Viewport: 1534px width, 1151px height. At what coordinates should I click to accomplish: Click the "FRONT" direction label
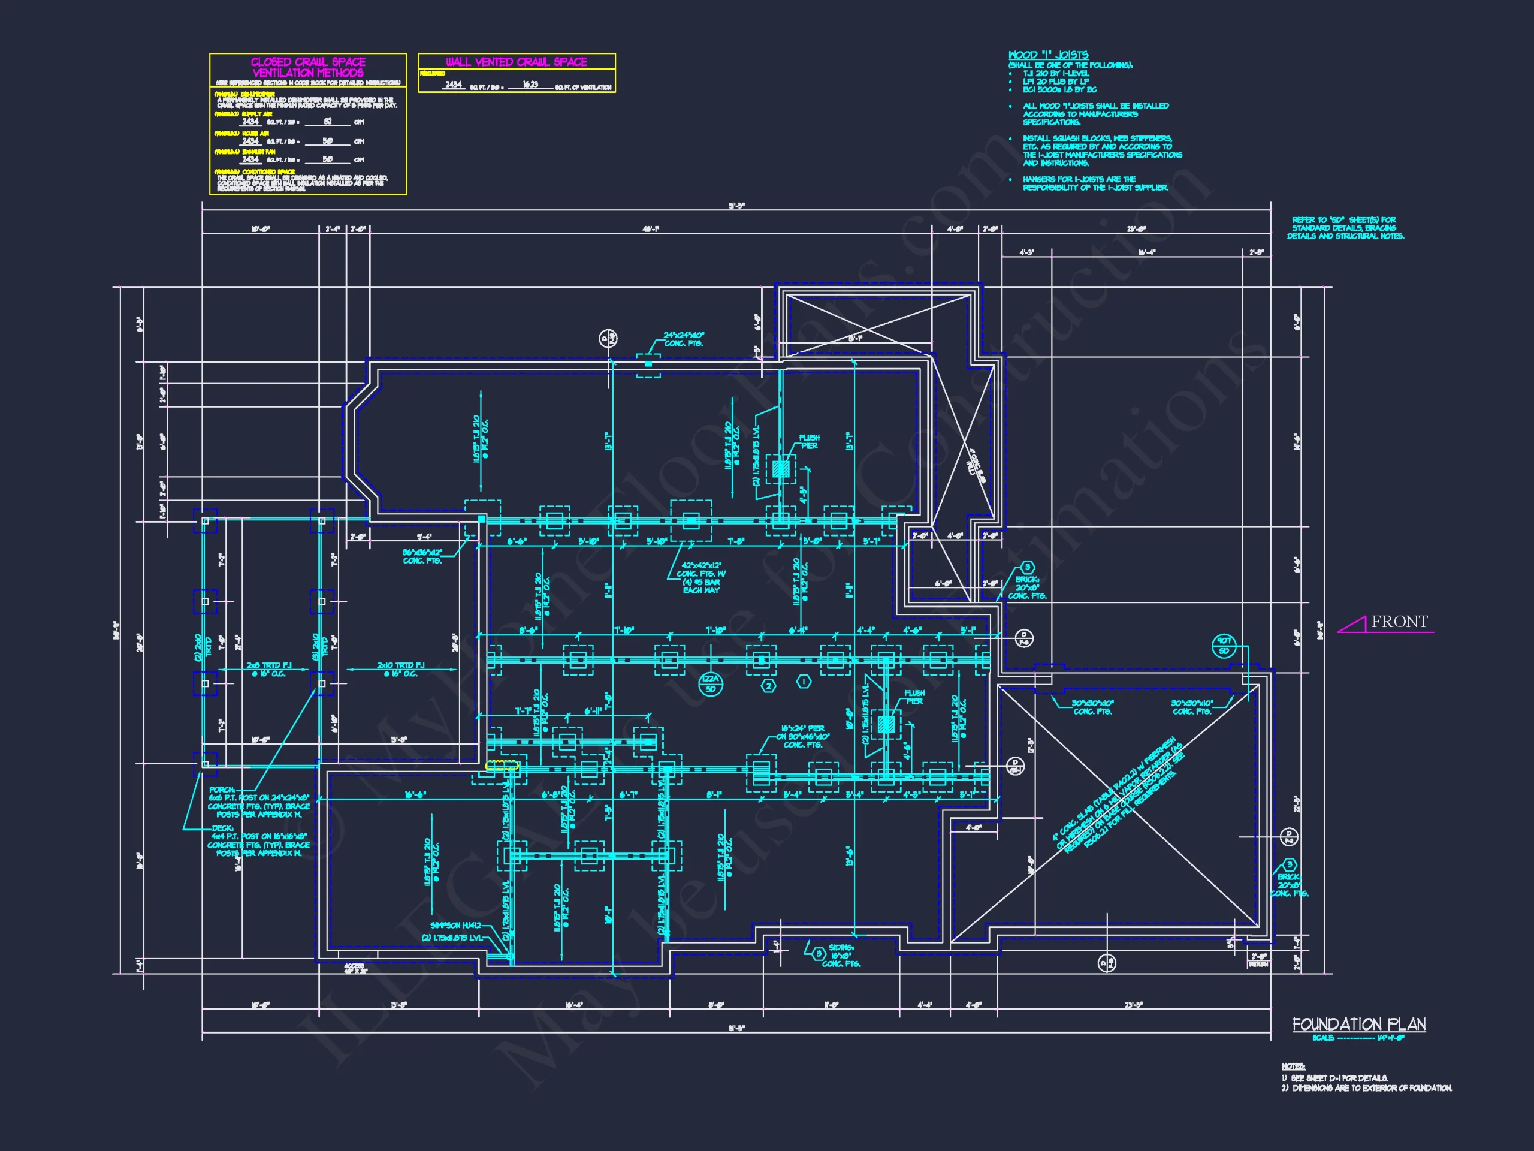click(1399, 622)
